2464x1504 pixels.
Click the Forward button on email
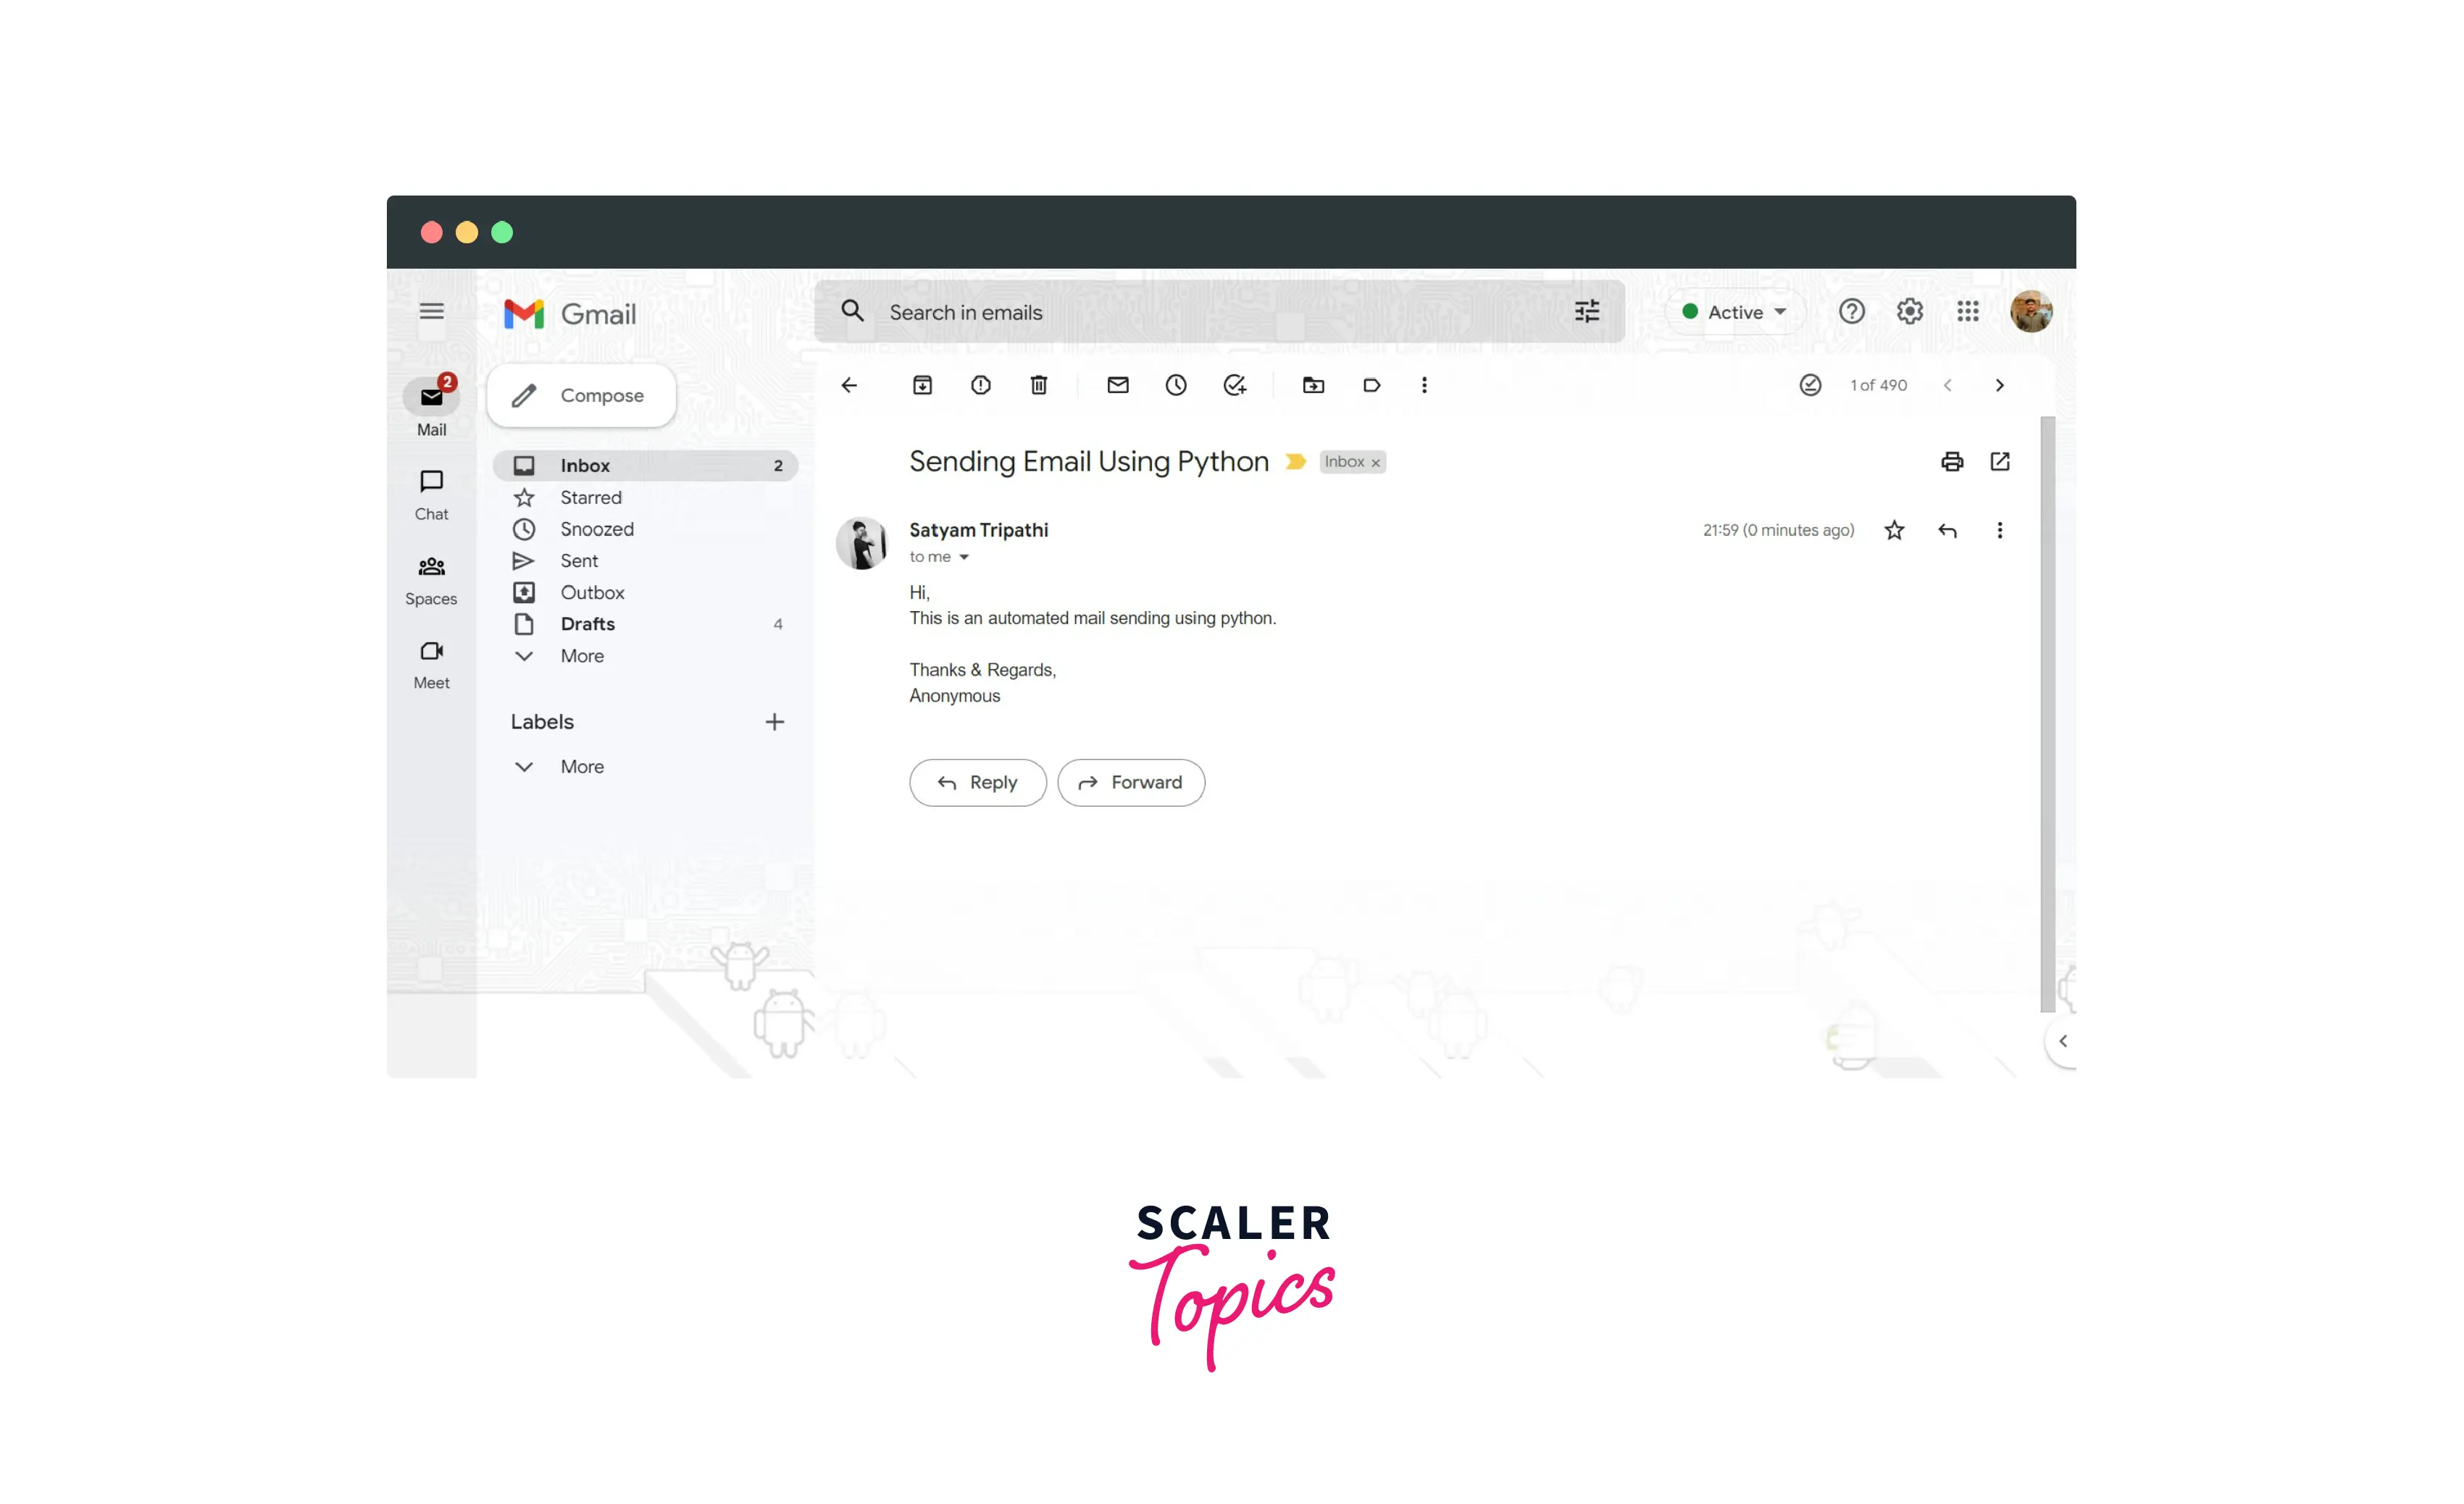pos(1128,781)
